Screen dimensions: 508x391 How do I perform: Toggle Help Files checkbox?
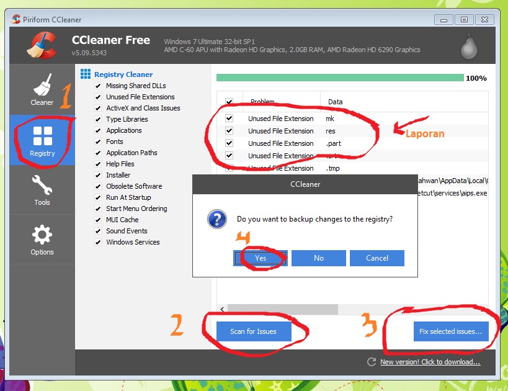click(x=98, y=164)
